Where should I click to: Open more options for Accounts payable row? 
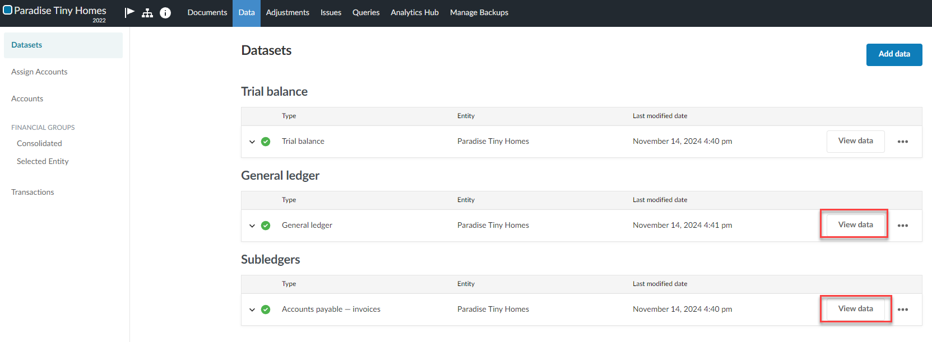point(902,310)
